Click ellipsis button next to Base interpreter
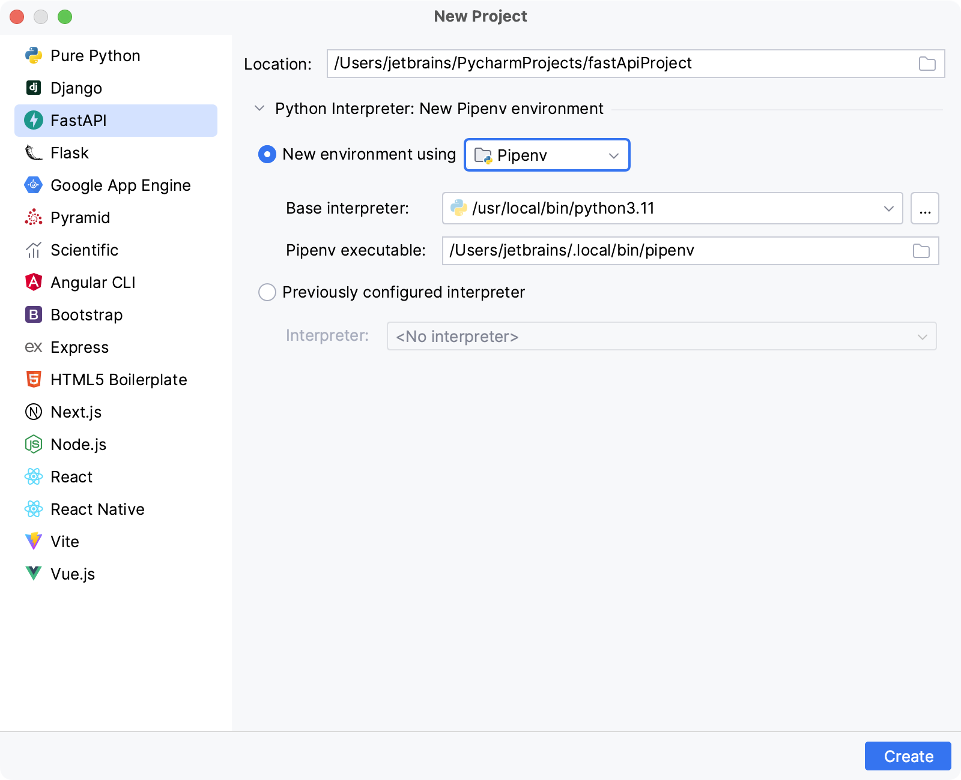The width and height of the screenshot is (961, 780). point(925,208)
